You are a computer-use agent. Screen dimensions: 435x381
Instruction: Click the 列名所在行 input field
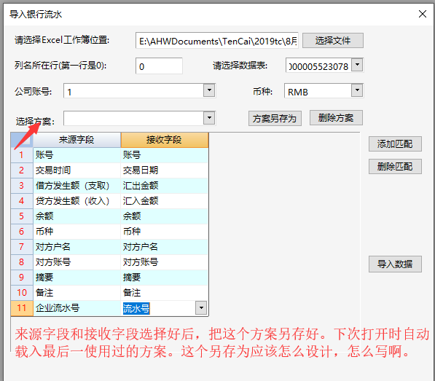click(x=159, y=66)
